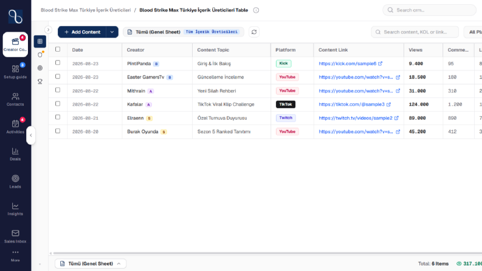Open the external link icon in the Mithrain row
Screen dimensions: 482x271
click(x=398, y=91)
